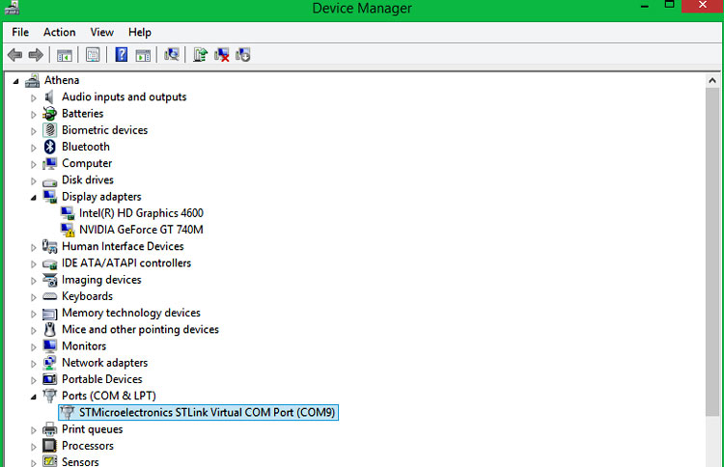Click Scan for hardware changes icon
Viewport: 724px width, 467px height.
171,54
